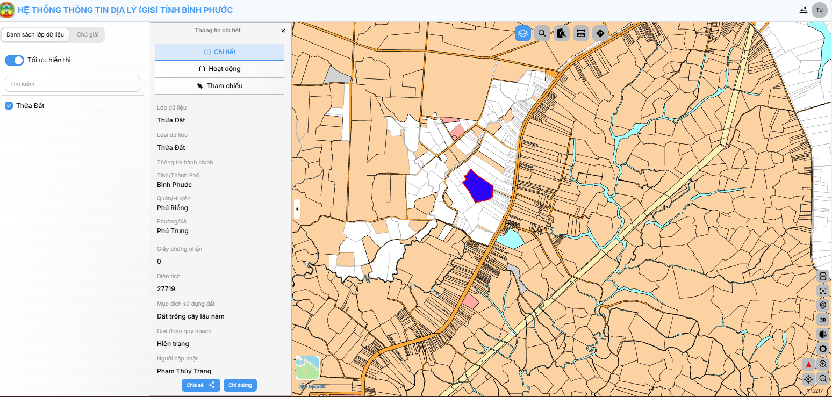This screenshot has width=832, height=397.
Task: Collapse the side panel with arrow handle
Action: click(x=297, y=208)
